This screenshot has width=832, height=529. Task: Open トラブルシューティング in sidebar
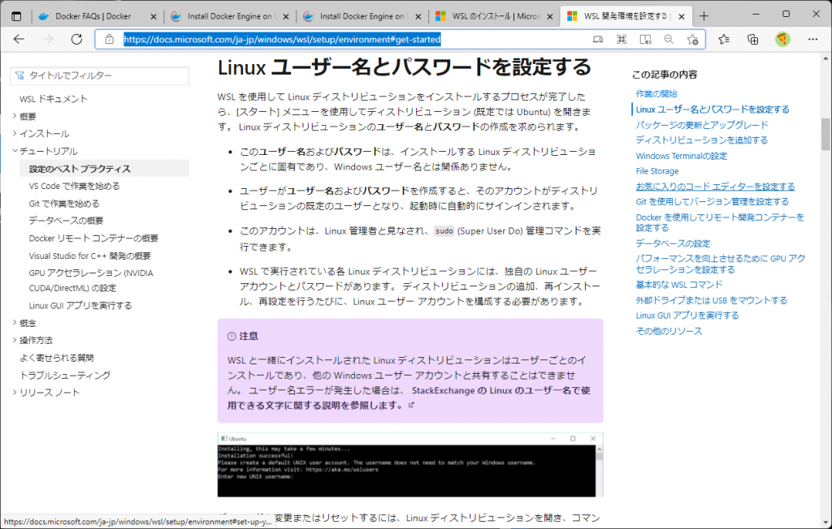coord(65,376)
